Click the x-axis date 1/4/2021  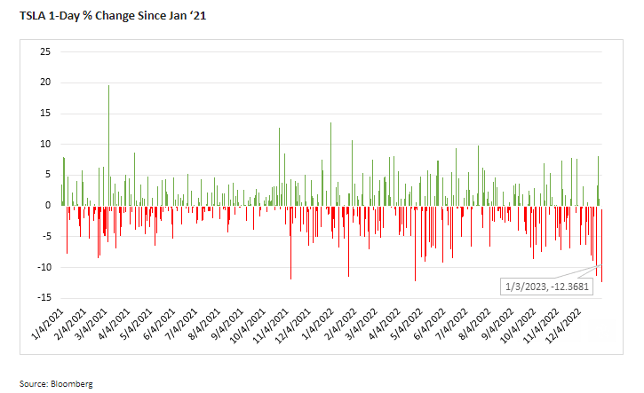coord(47,324)
